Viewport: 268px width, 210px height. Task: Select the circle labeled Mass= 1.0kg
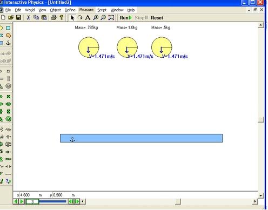(x=127, y=47)
